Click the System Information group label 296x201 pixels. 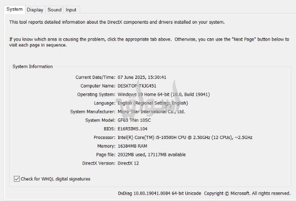point(33,67)
